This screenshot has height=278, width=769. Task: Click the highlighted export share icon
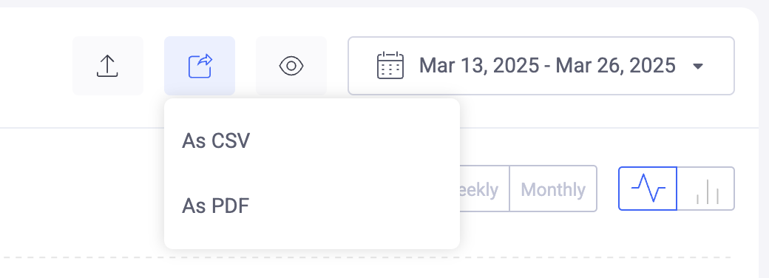pos(200,66)
